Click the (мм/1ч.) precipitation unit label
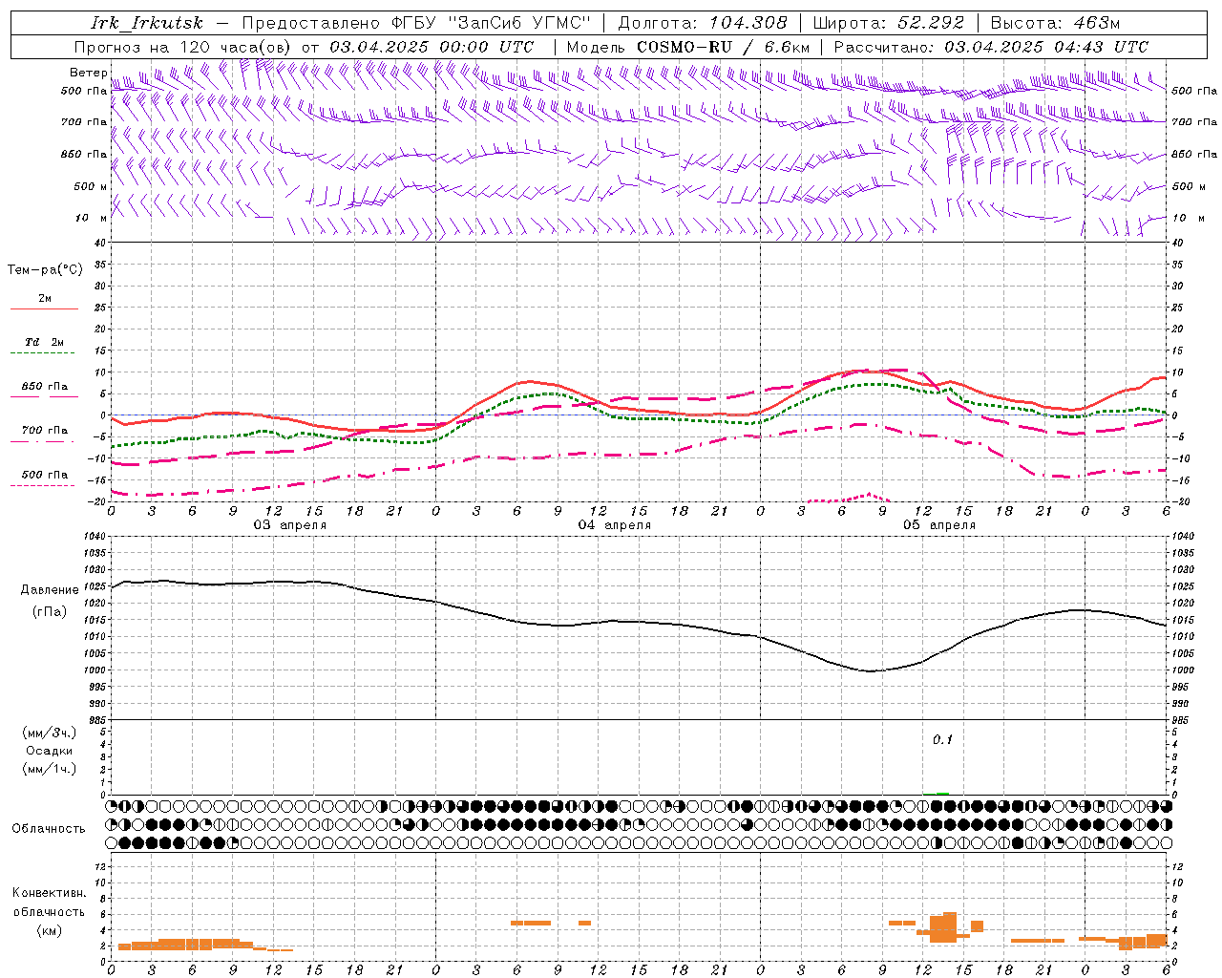 click(49, 769)
